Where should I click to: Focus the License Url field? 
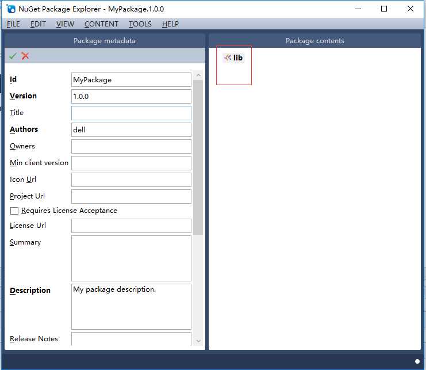coord(131,226)
